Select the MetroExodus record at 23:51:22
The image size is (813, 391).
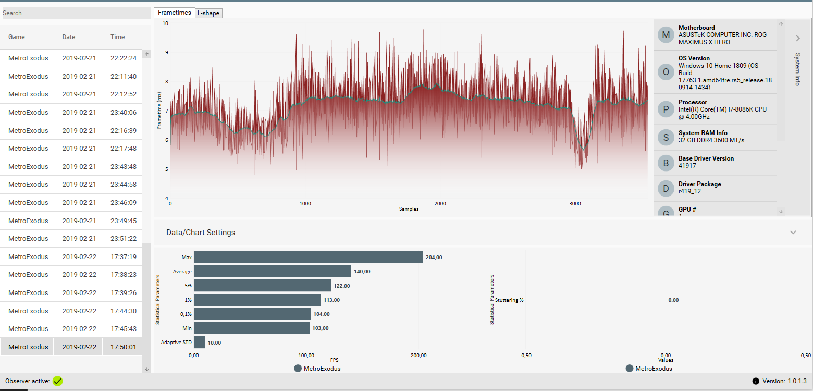[x=71, y=239]
